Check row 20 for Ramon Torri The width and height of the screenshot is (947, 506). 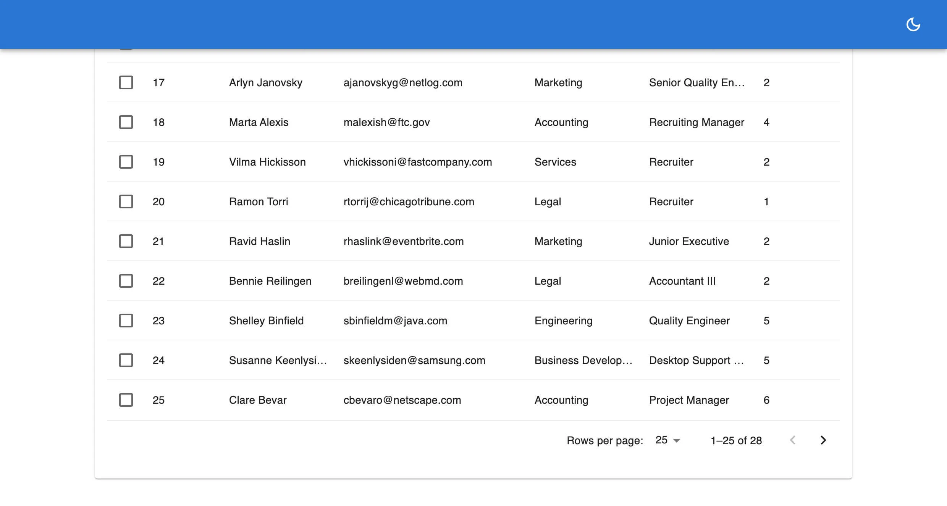(x=126, y=201)
